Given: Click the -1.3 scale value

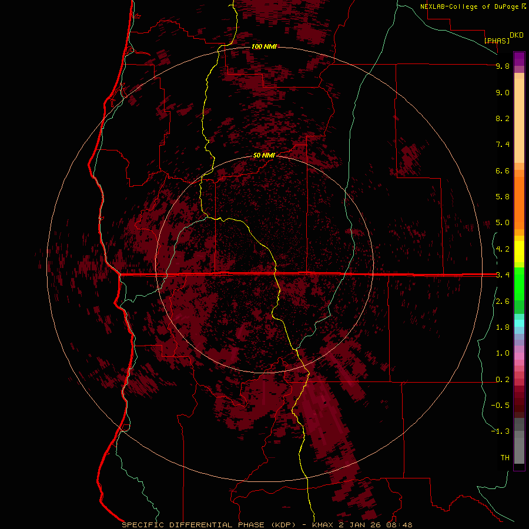Looking at the screenshot, I should click(x=500, y=431).
